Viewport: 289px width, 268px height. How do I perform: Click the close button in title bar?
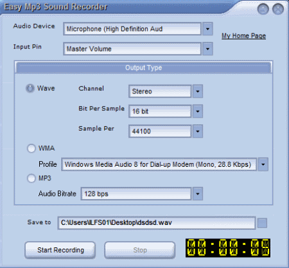pos(278,9)
